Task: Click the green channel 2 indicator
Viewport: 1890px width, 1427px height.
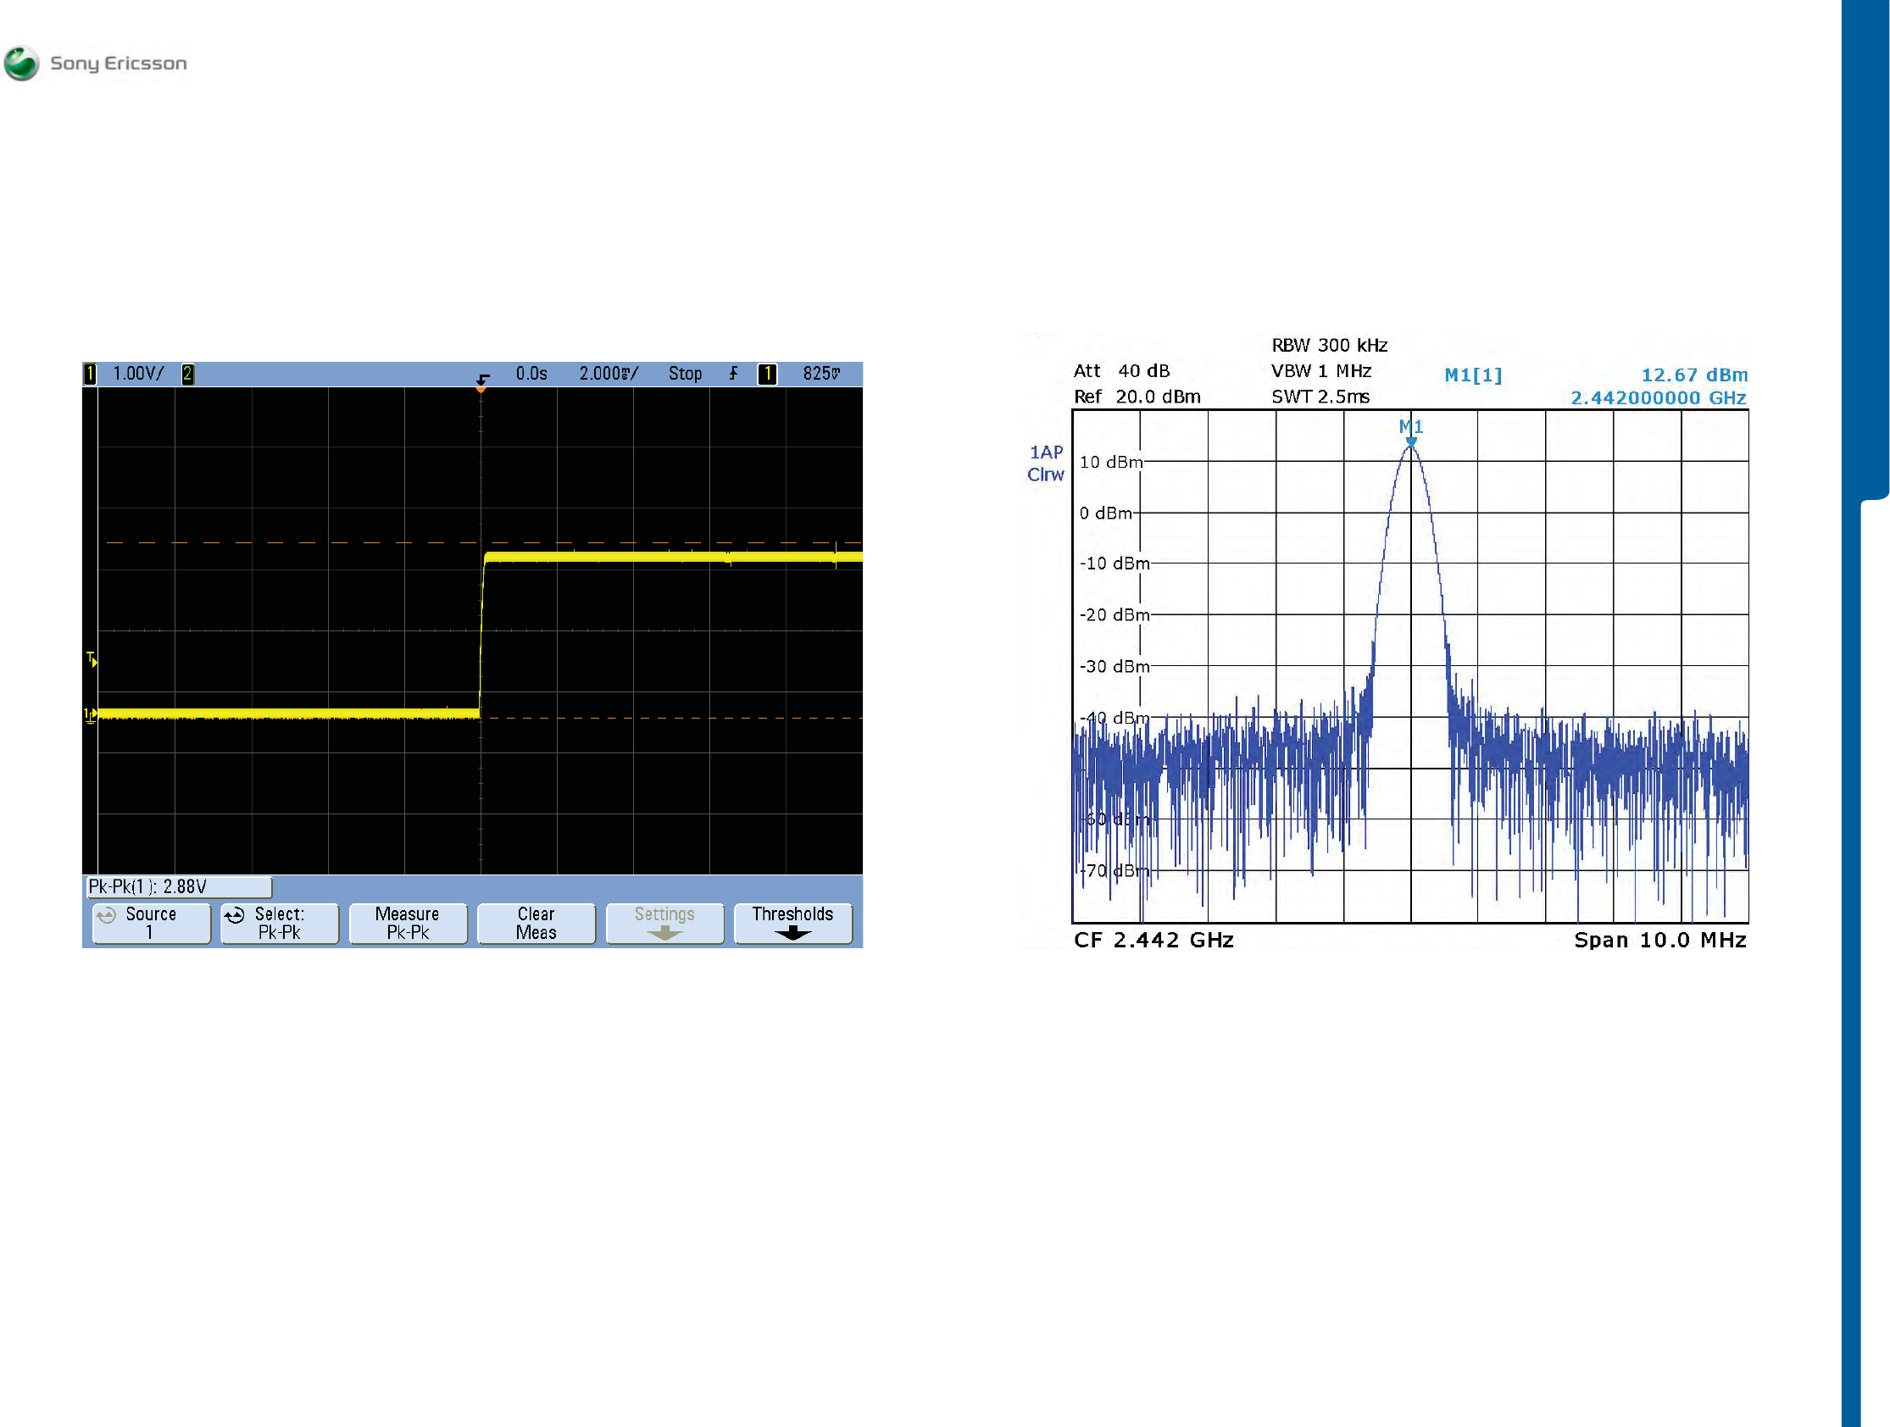Action: pyautogui.click(x=187, y=374)
